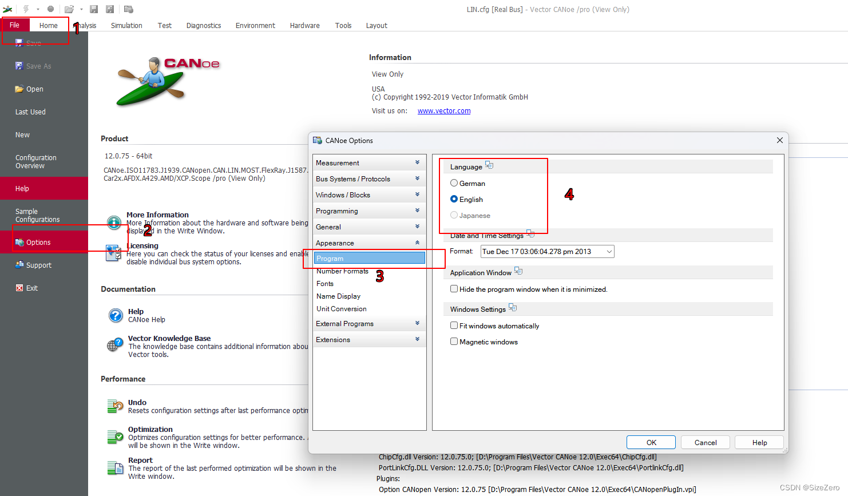The height and width of the screenshot is (496, 848).
Task: Open the www.vector.com link
Action: tap(444, 111)
